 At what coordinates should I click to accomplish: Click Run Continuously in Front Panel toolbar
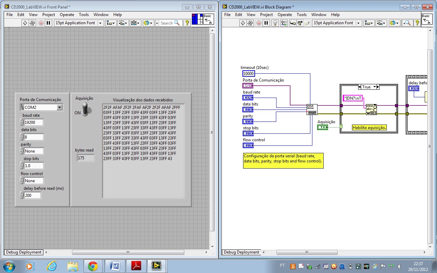click(33, 23)
